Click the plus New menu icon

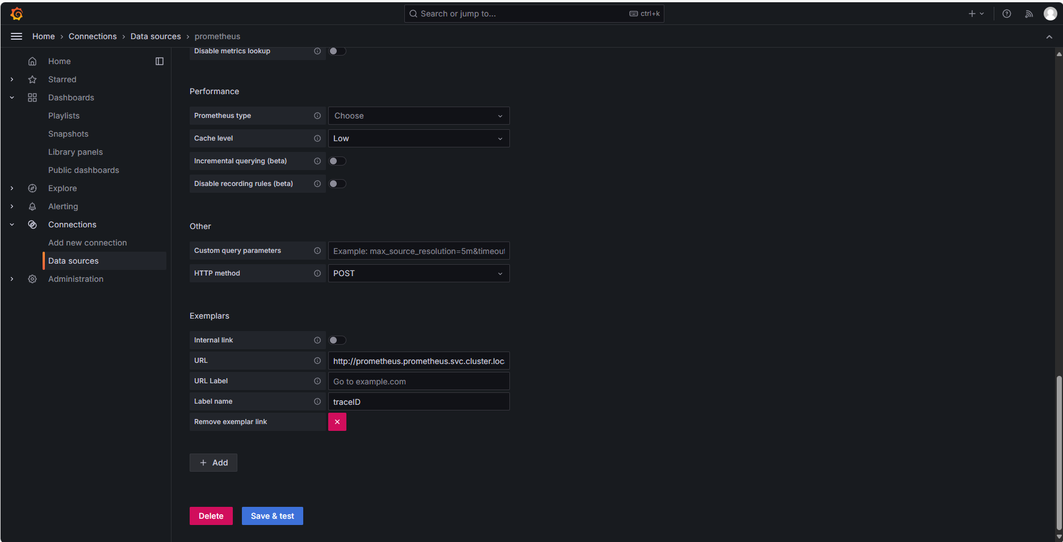click(x=976, y=14)
